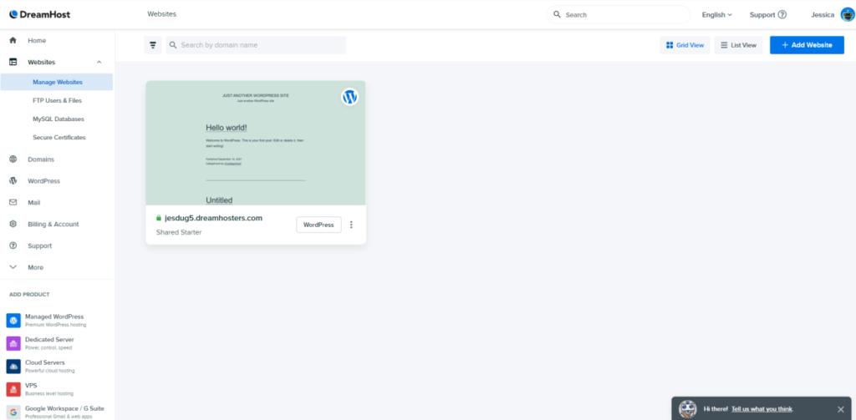Click the Shared Starter plan label

[179, 232]
